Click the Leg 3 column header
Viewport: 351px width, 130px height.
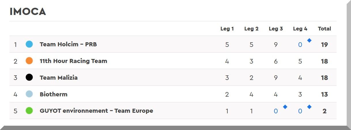pyautogui.click(x=276, y=29)
